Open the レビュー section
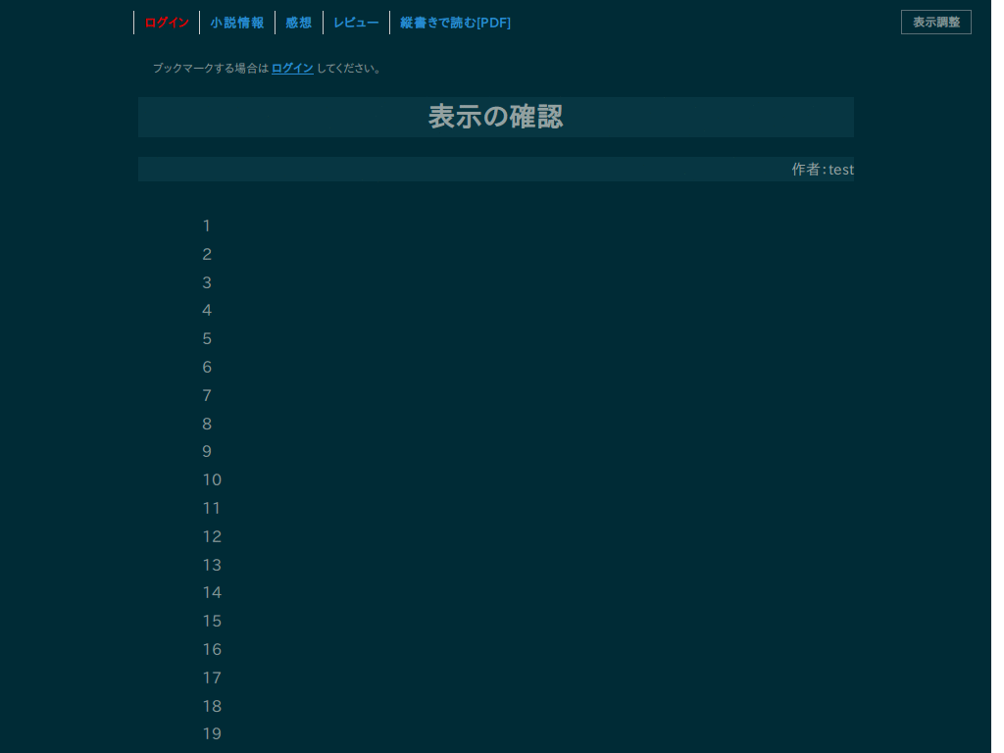1004x753 pixels. click(x=355, y=22)
